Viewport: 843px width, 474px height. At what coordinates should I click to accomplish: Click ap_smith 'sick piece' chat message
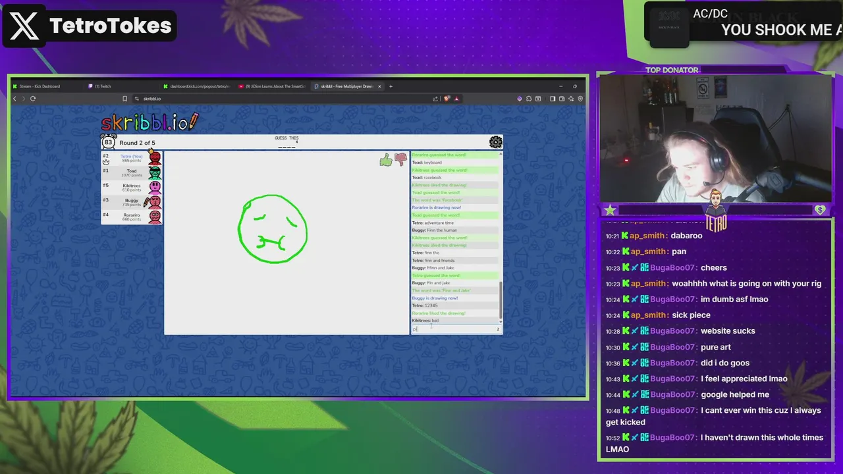(658, 315)
